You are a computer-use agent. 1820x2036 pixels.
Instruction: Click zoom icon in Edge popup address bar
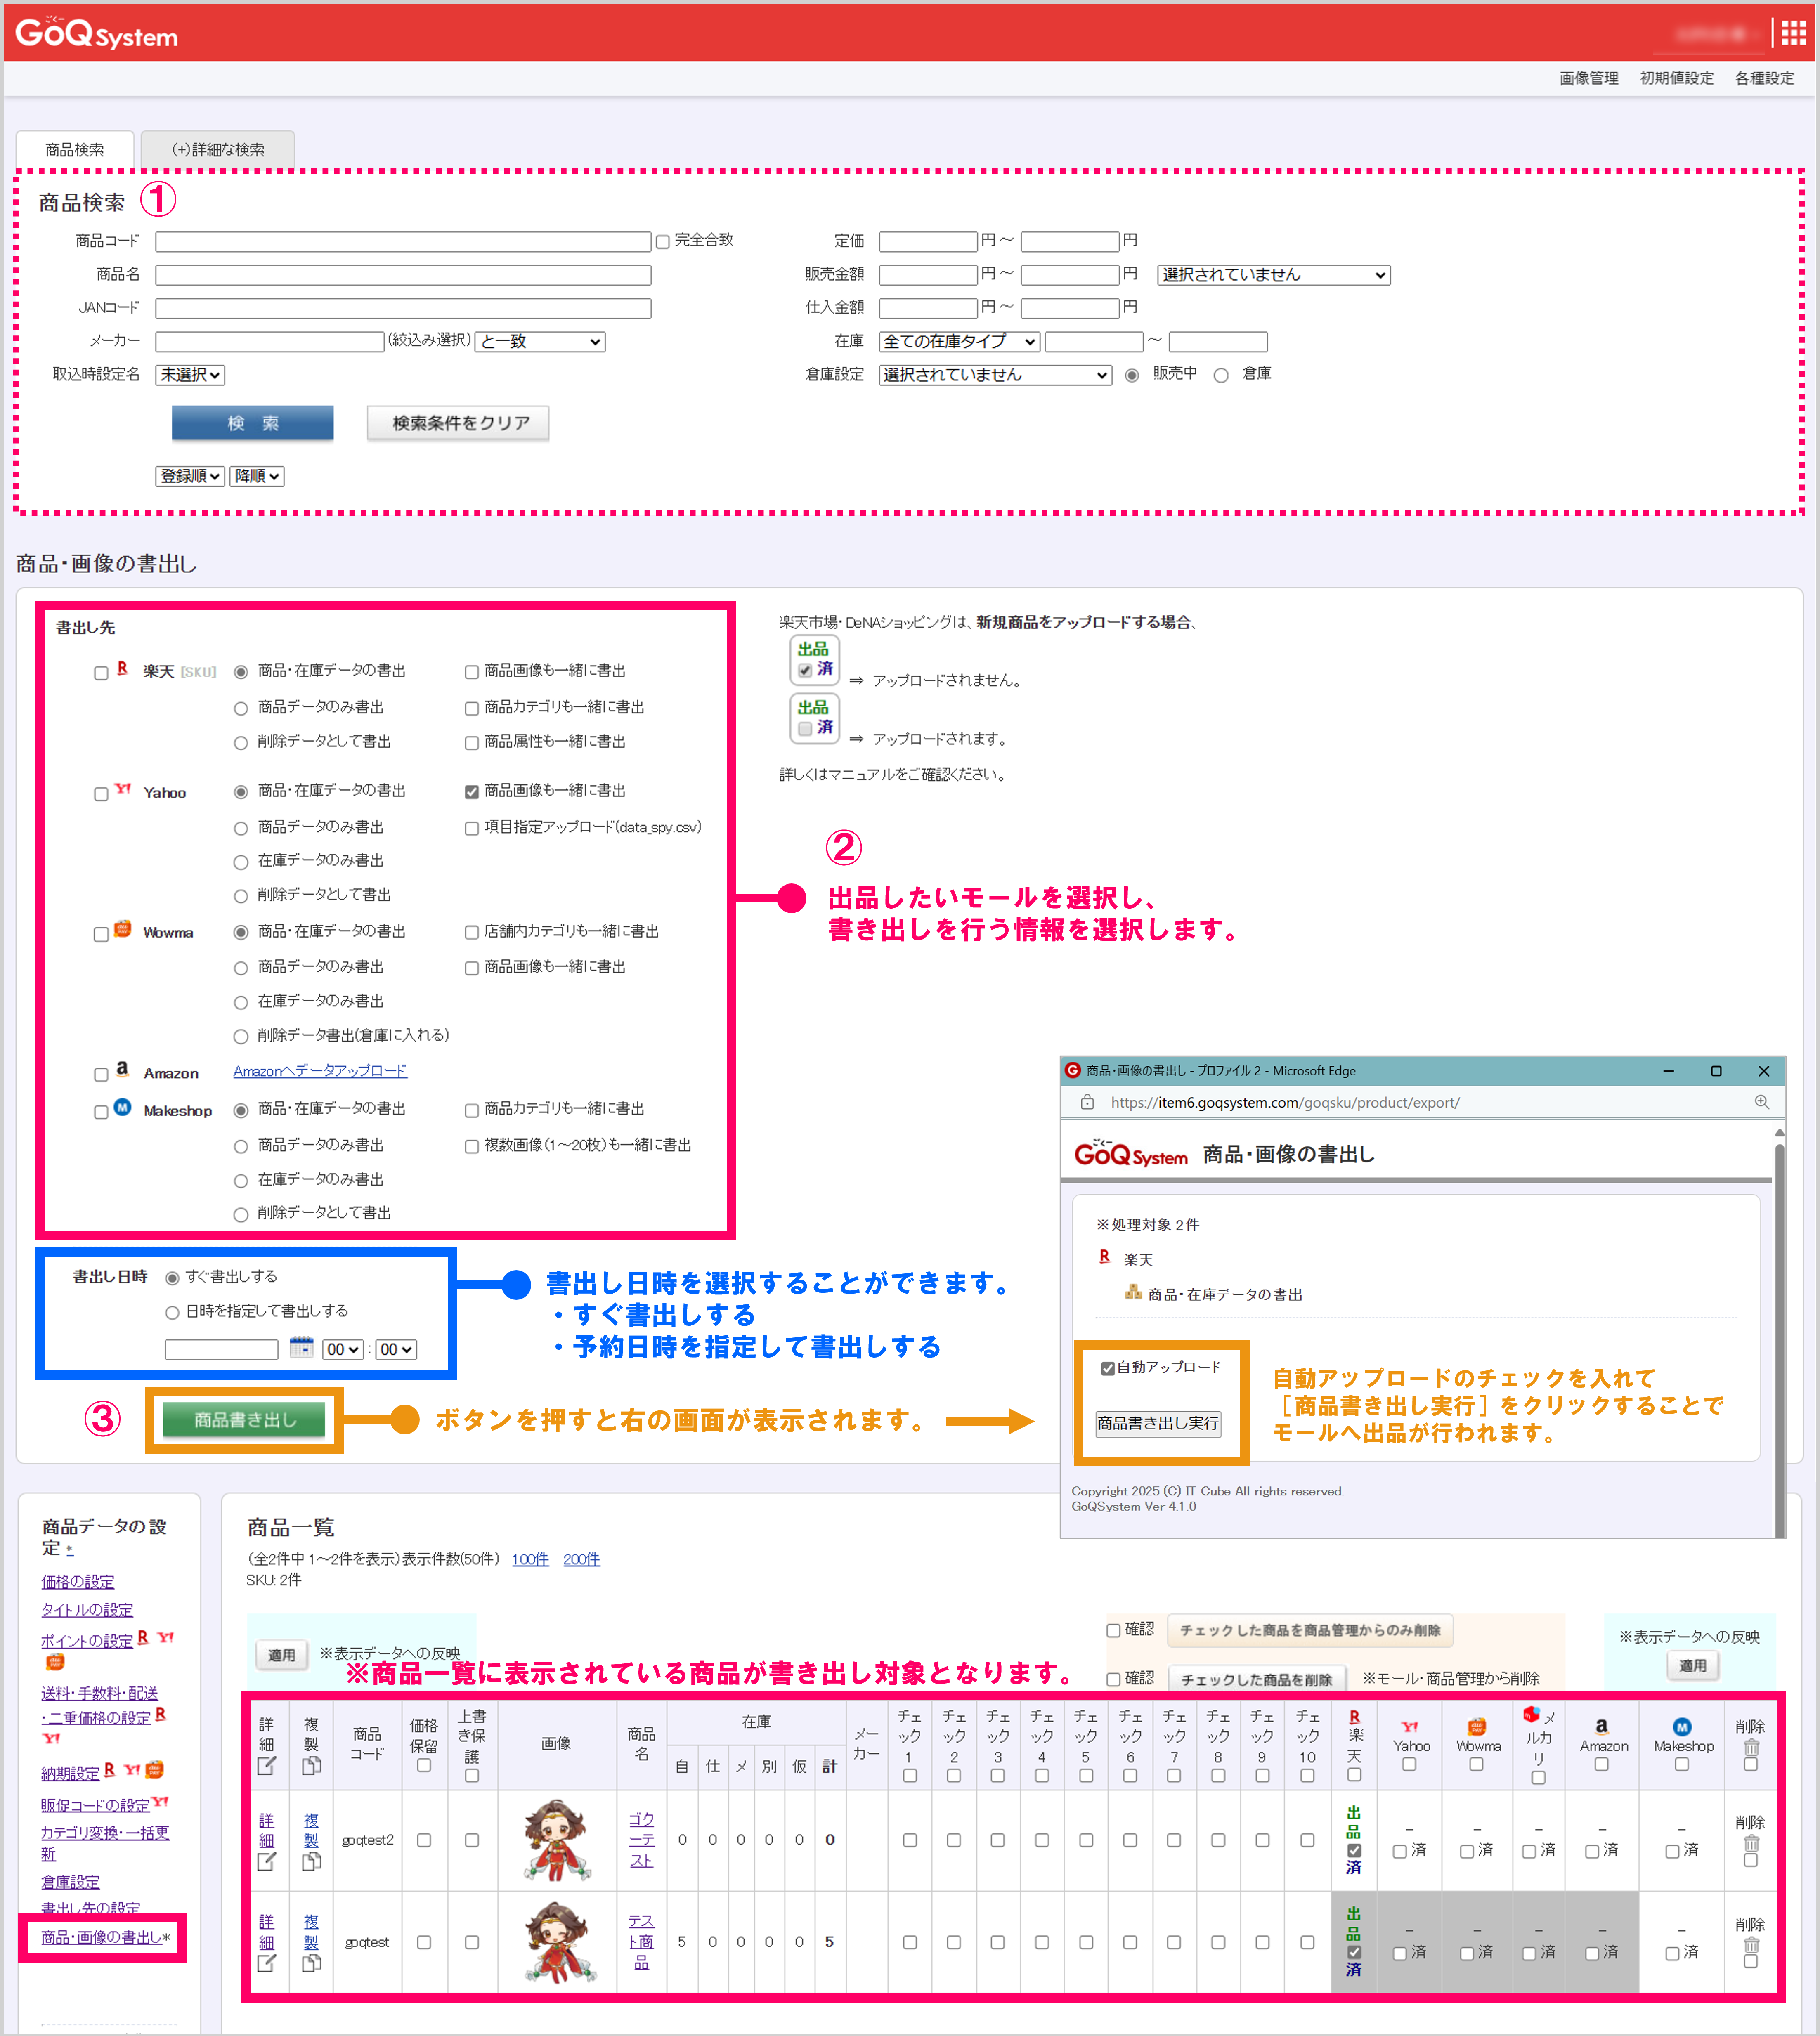(x=1762, y=1102)
